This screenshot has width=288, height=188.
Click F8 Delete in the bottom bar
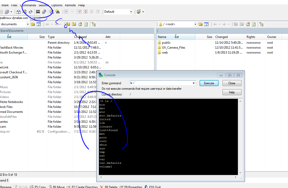click(109, 187)
